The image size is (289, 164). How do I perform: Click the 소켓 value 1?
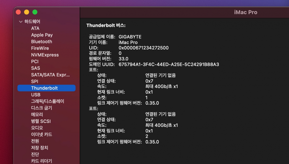[147, 98]
